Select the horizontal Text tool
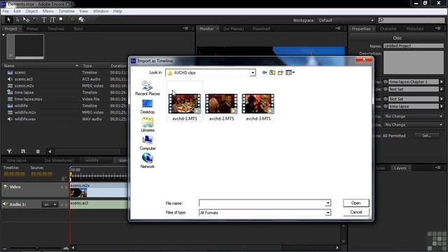This screenshot has height=252, width=448. point(44,20)
